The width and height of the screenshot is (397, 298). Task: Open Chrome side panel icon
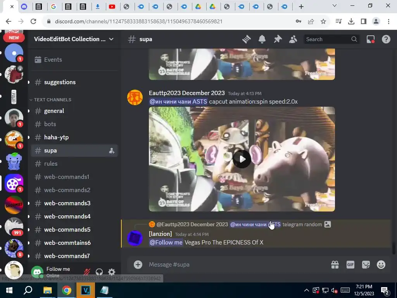(364, 22)
